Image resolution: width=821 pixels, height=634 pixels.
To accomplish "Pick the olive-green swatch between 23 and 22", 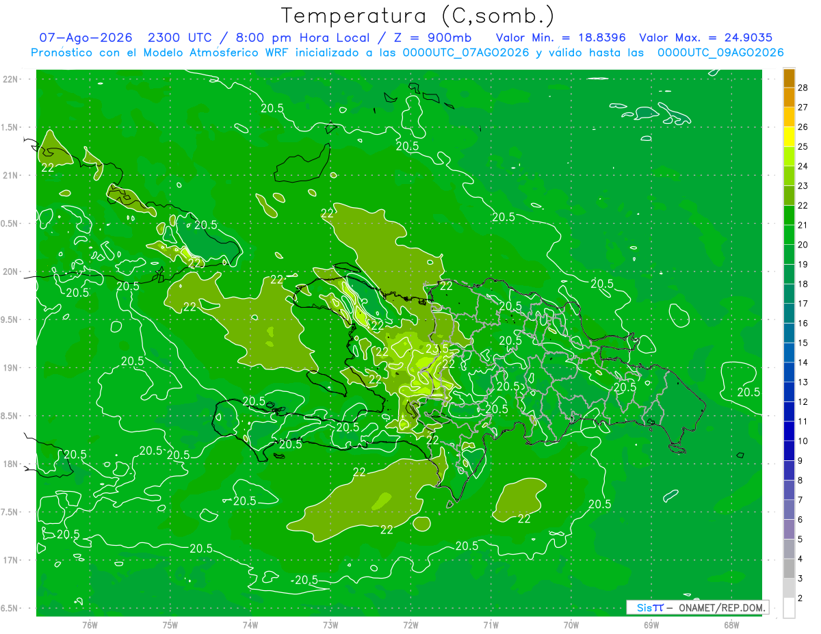I will pos(789,195).
